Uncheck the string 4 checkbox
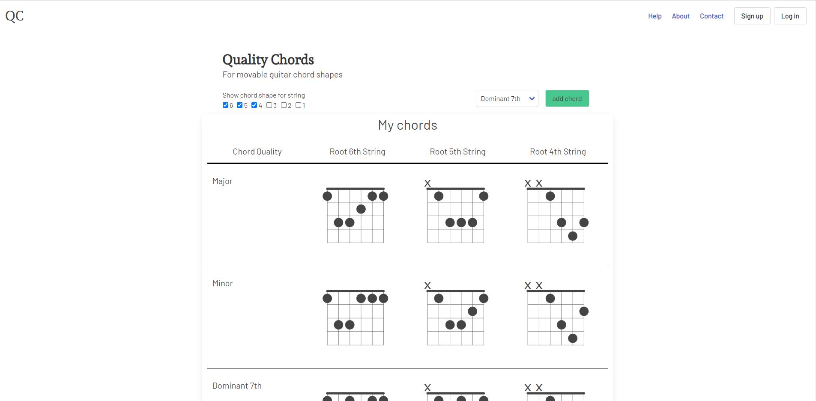Viewport: 816px width, 401px height. 254,105
